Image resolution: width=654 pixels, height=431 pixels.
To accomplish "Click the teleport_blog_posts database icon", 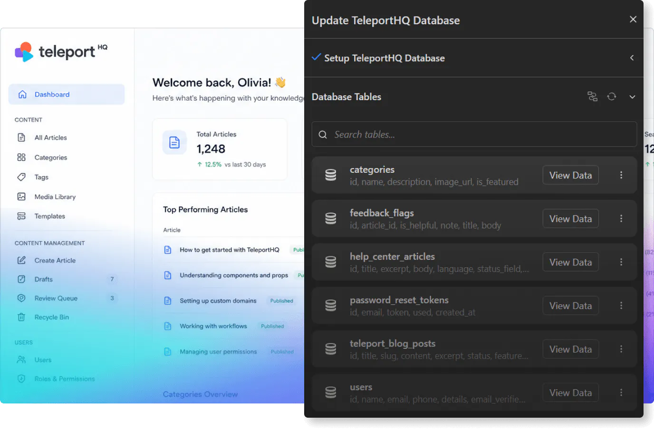I will [331, 349].
